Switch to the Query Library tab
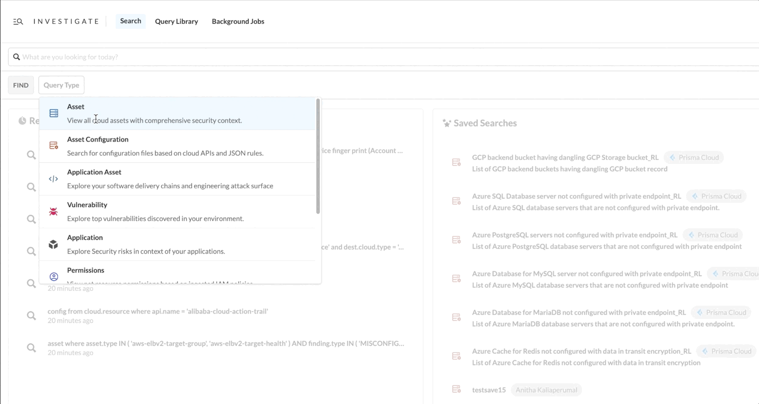The height and width of the screenshot is (404, 759). [176, 21]
